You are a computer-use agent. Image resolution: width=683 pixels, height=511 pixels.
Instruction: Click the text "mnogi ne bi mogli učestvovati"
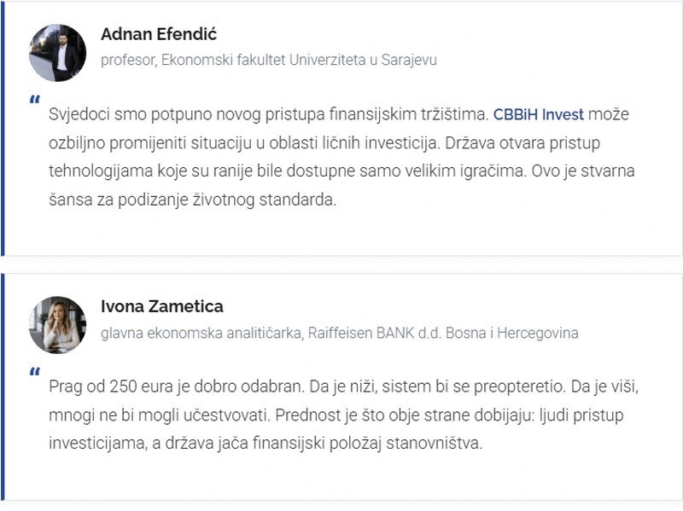[x=160, y=415]
